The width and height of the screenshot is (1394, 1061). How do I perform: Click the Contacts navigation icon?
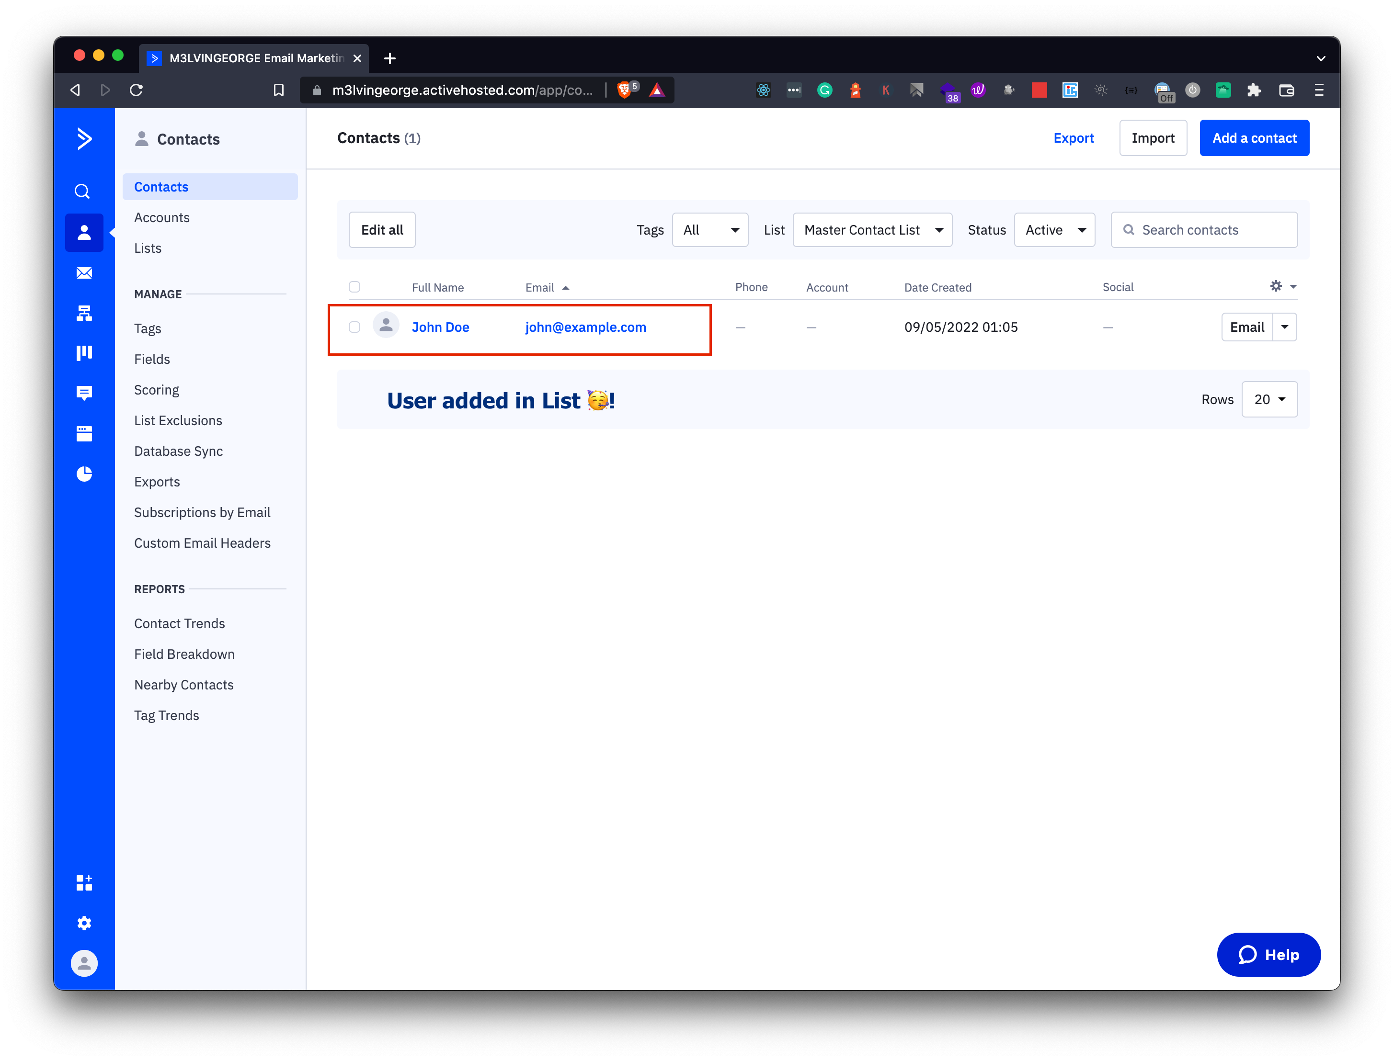(x=84, y=232)
